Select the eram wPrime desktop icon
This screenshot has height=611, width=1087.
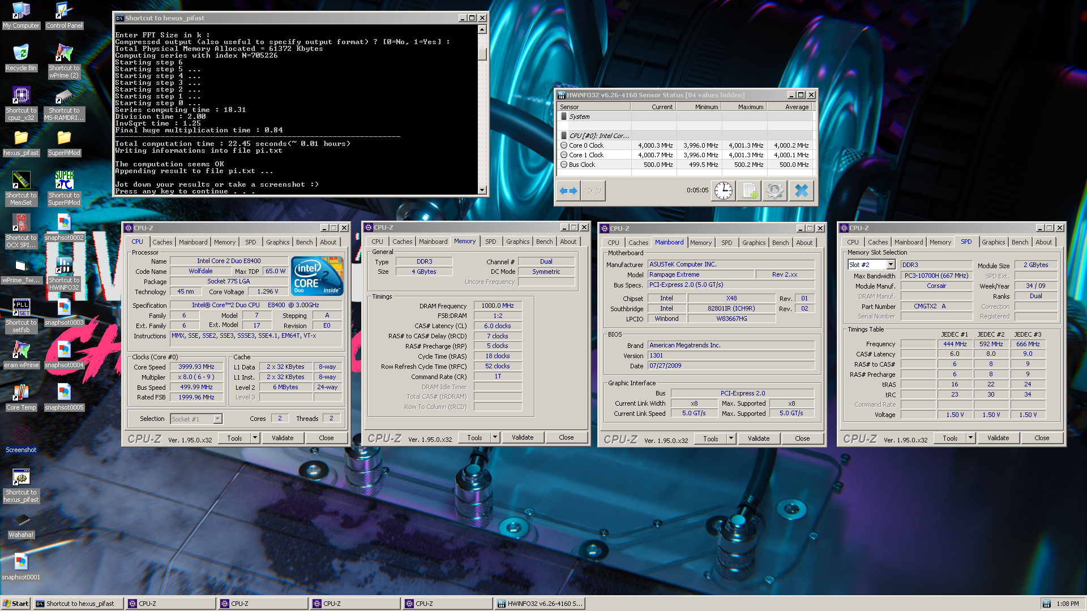21,355
